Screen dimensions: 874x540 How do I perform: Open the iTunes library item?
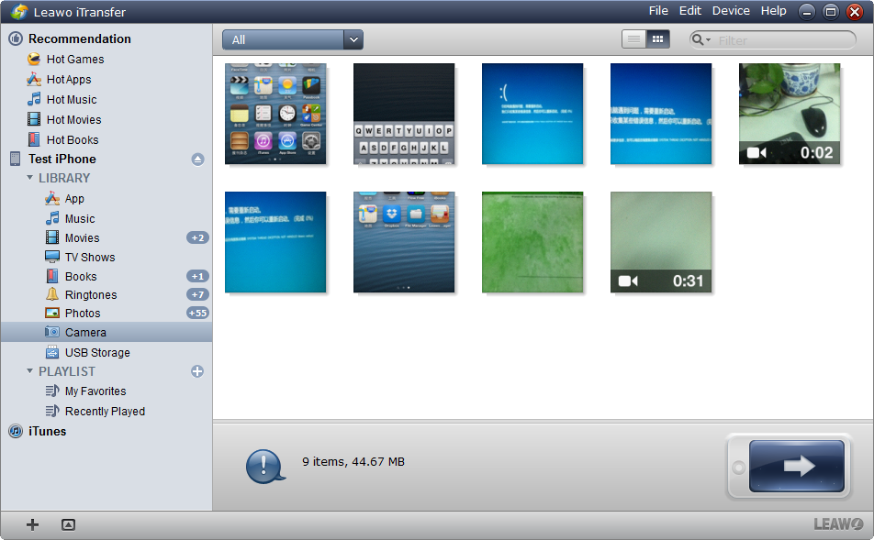coord(47,431)
